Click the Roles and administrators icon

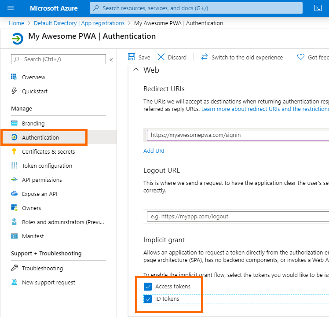pos(14,221)
